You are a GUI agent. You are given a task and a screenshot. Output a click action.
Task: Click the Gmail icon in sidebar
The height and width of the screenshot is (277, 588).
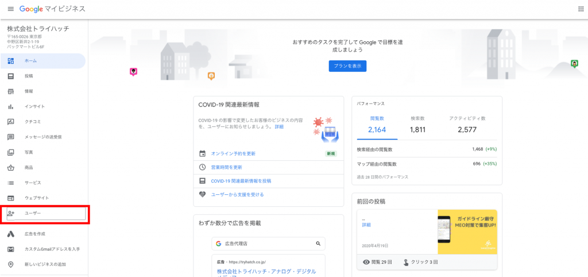click(11, 249)
